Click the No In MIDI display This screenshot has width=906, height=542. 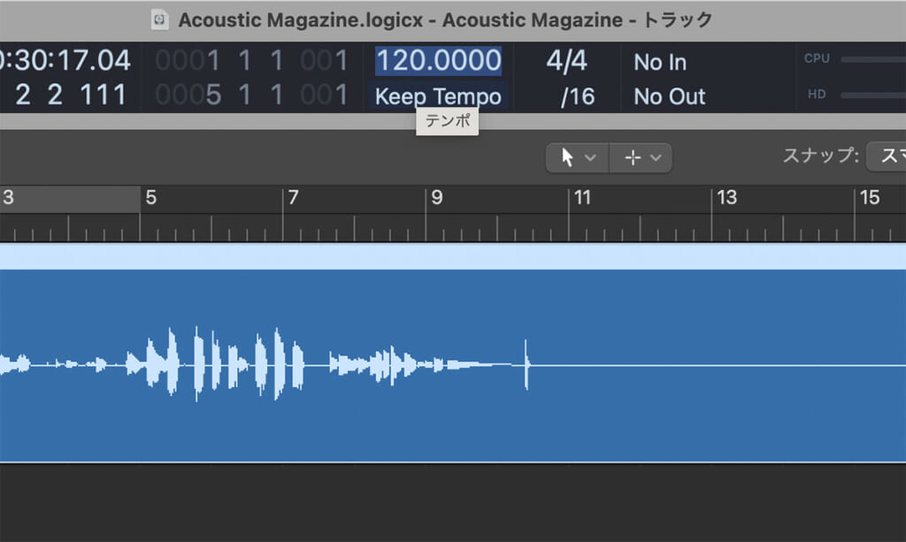pyautogui.click(x=660, y=62)
